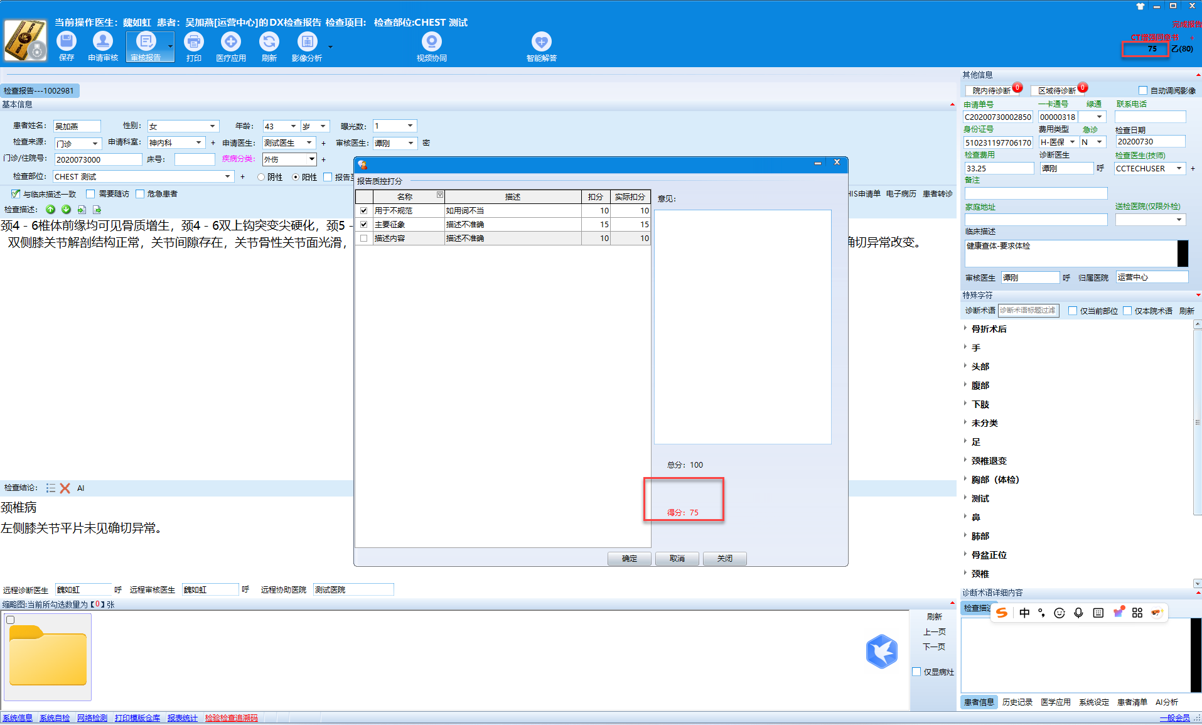
Task: Open 医疗应用 from the toolbar
Action: [x=231, y=43]
